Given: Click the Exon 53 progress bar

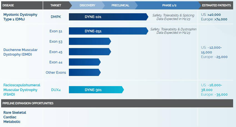Looking at the screenshot, I should click(x=90, y=41).
